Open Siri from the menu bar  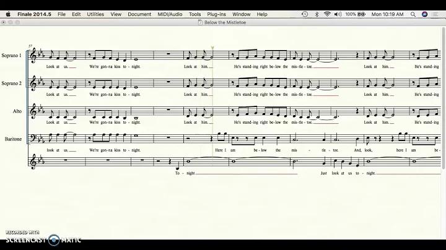(424, 14)
